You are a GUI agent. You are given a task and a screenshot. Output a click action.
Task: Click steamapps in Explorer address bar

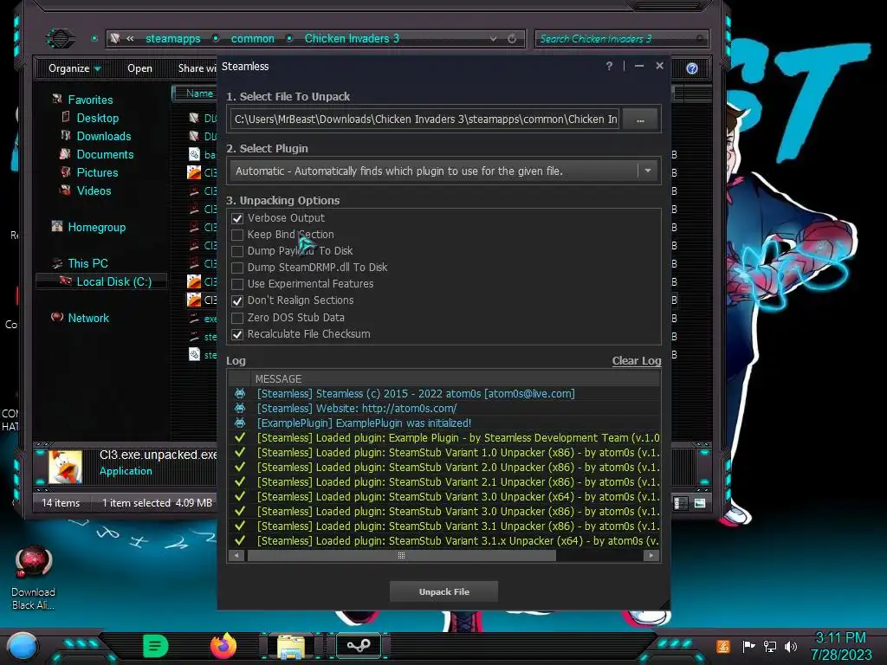point(173,38)
